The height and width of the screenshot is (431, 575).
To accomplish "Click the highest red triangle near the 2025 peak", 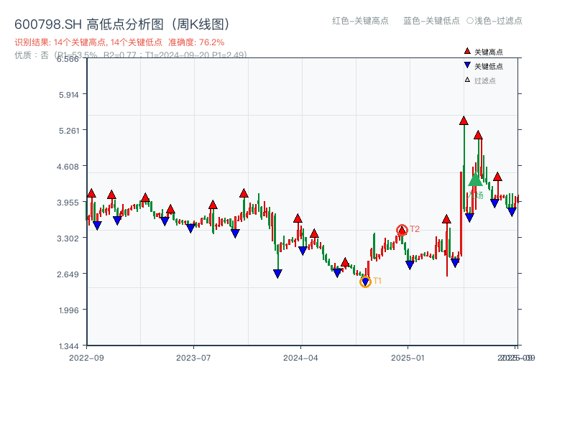I will 463,121.
